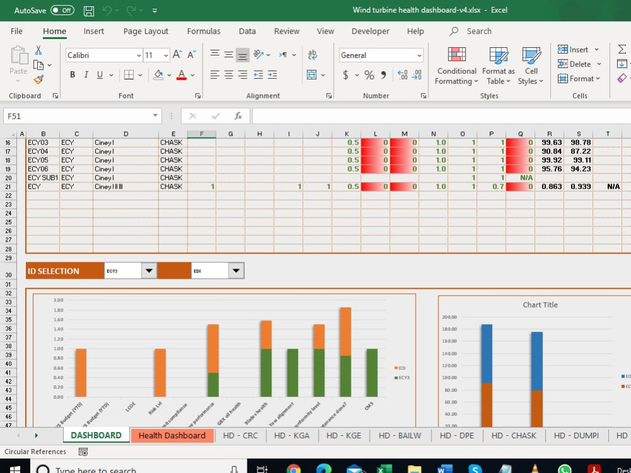
Task: Click Top Align icon
Action: coord(215,54)
